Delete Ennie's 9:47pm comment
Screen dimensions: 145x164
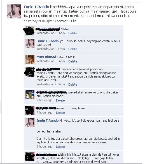tap(73, 49)
